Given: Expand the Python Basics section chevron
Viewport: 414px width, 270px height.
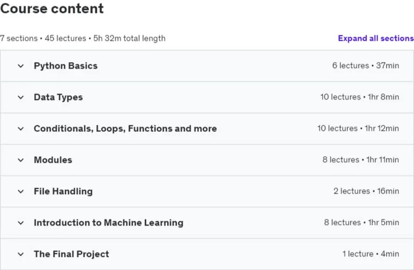Looking at the screenshot, I should (x=21, y=66).
